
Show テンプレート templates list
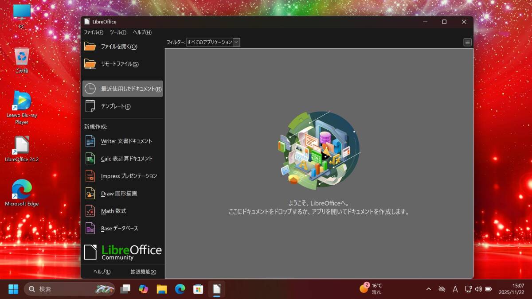pyautogui.click(x=115, y=106)
